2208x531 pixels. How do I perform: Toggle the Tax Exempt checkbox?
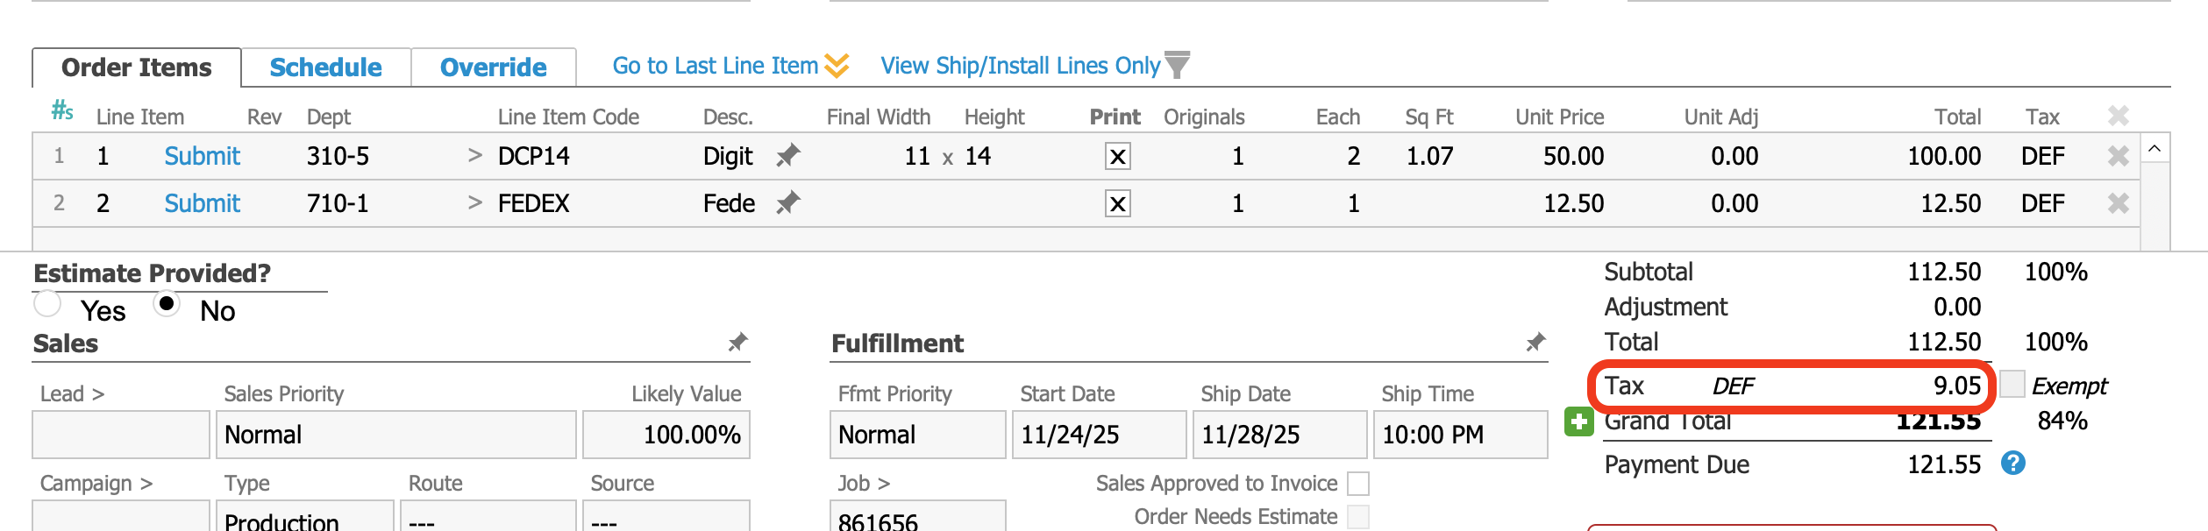click(x=2012, y=384)
